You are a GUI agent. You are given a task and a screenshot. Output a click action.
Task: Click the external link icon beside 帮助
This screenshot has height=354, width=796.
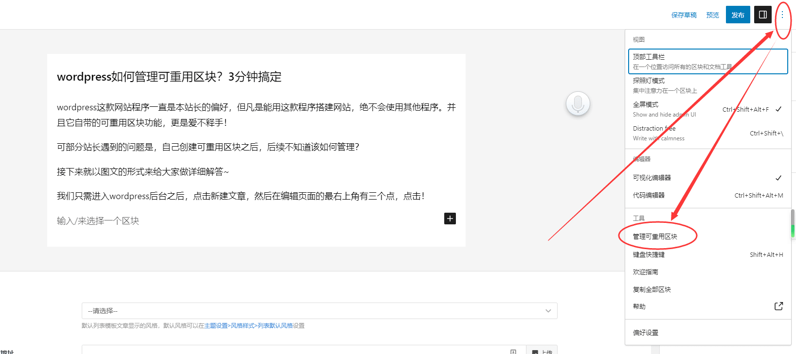pyautogui.click(x=778, y=306)
